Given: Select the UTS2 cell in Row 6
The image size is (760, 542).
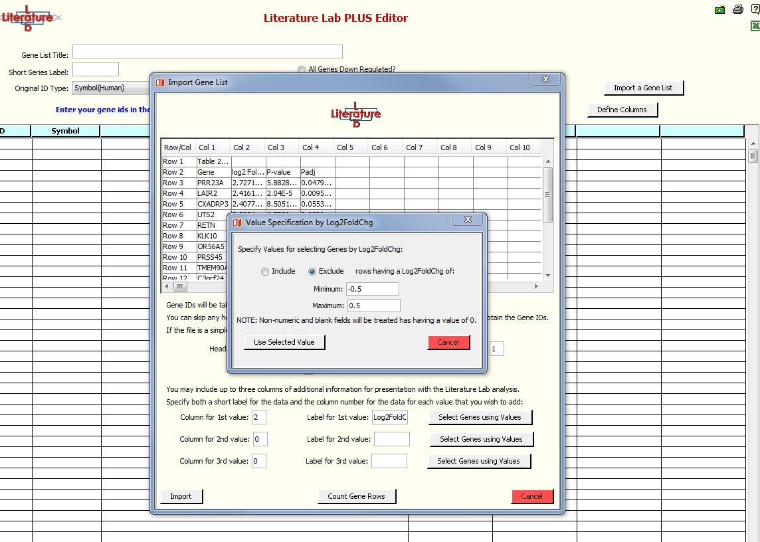Looking at the screenshot, I should 212,215.
